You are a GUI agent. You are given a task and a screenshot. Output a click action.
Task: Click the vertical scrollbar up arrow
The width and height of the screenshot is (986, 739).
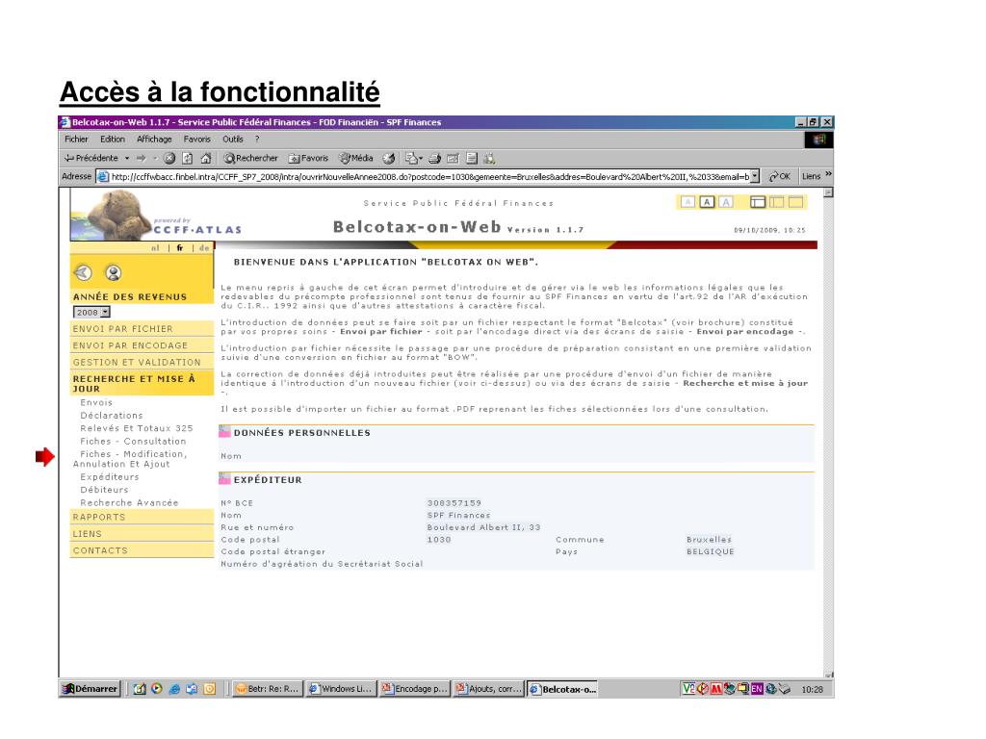coord(829,192)
